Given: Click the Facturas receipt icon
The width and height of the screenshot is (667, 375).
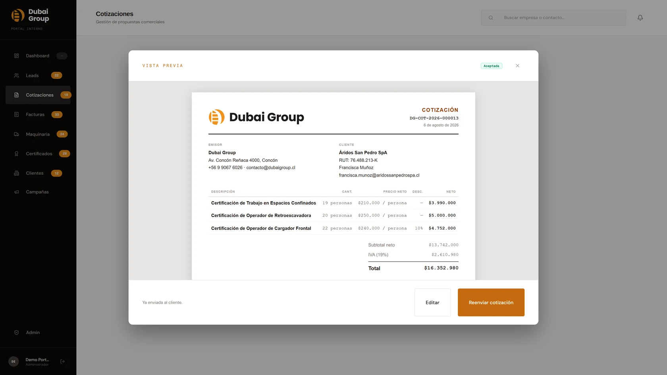Looking at the screenshot, I should tap(16, 114).
